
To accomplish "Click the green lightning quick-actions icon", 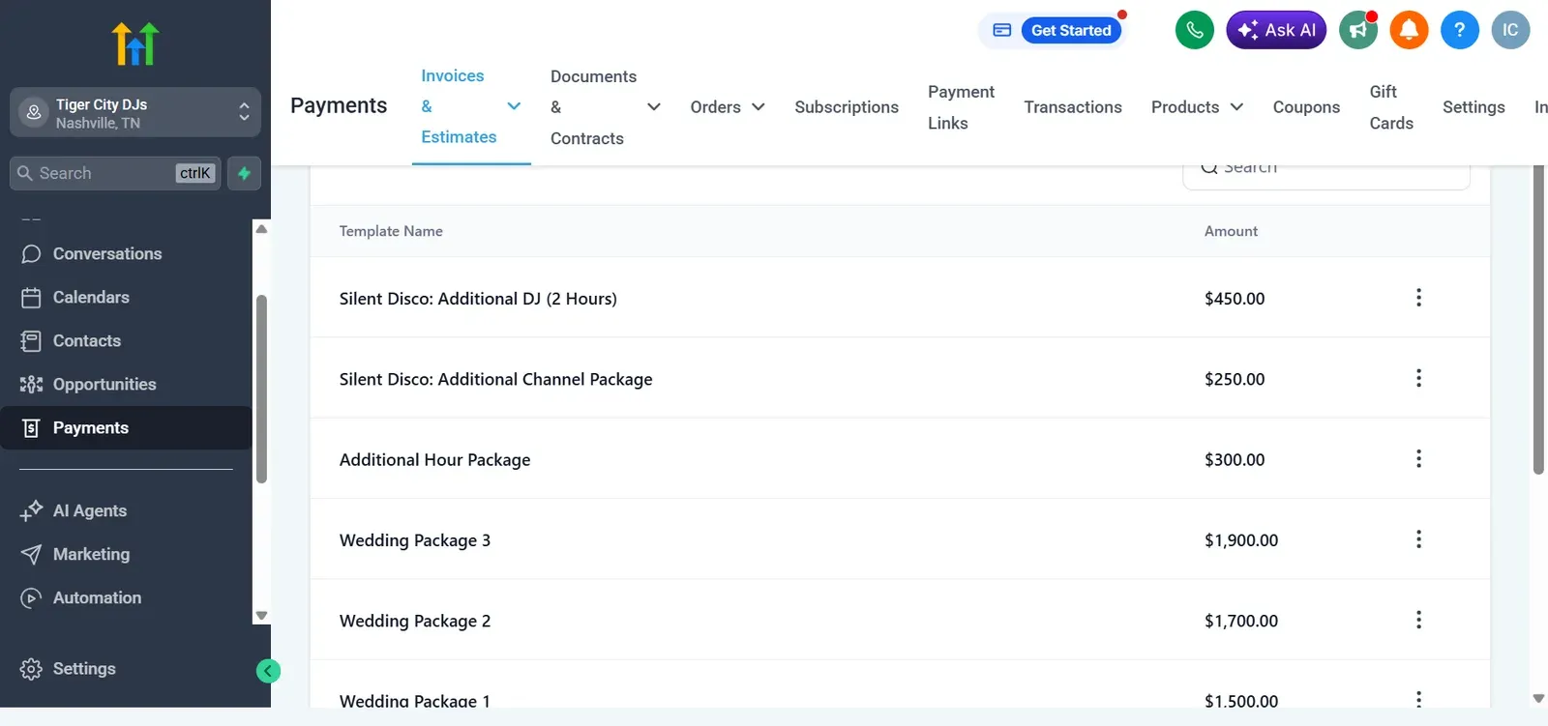I will [244, 173].
